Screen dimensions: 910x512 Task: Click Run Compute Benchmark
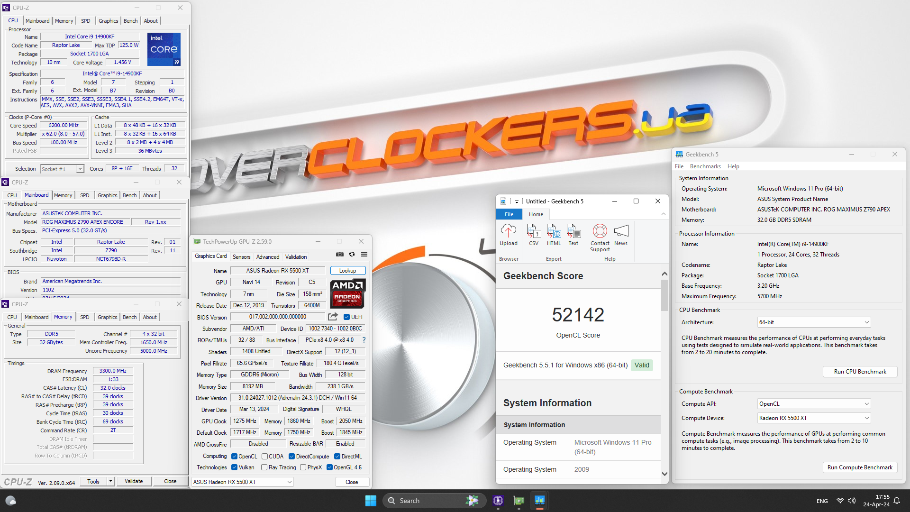[860, 467]
